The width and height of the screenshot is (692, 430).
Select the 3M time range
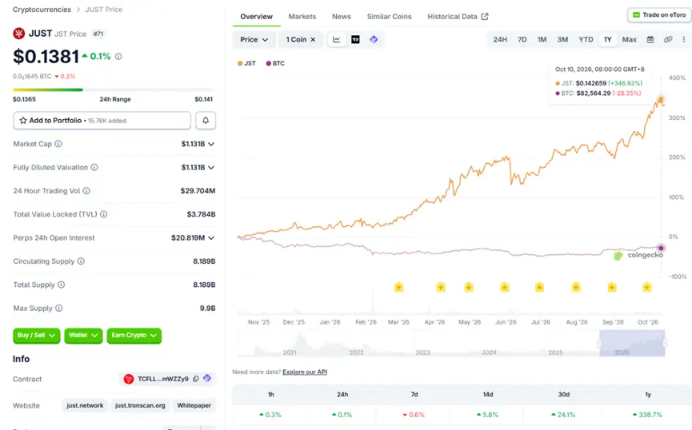pyautogui.click(x=562, y=40)
